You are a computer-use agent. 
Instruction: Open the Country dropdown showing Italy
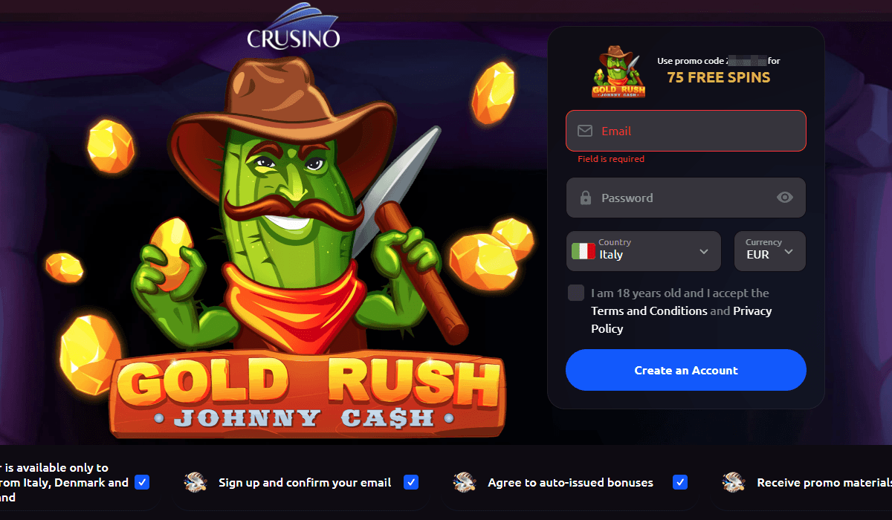(x=644, y=251)
